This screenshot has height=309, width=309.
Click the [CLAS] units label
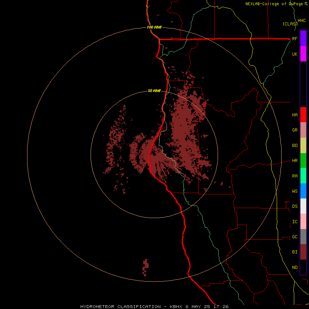[x=290, y=24]
